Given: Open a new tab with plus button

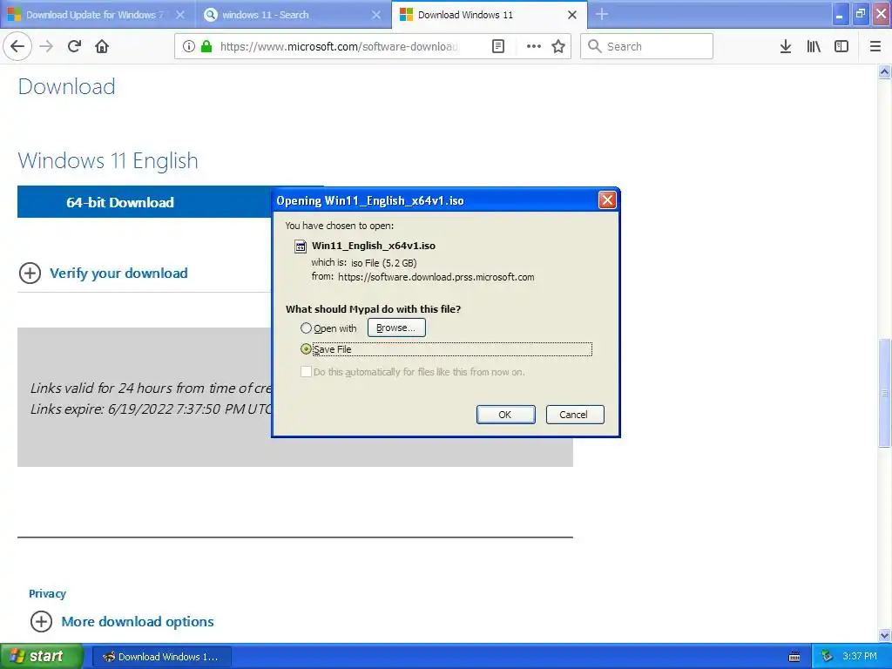Looking at the screenshot, I should point(602,14).
